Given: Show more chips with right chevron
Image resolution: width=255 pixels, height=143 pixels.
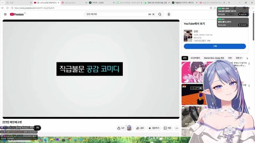Looking at the screenshot, I should [247, 58].
